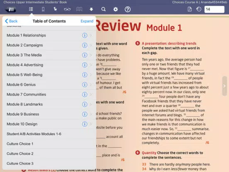Show info for Module 1 Relationships
Image resolution: width=229 pixels, height=172 pixels.
tap(85, 35)
